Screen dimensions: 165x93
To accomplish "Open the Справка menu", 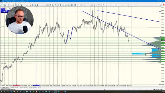I will [x=31, y=3].
